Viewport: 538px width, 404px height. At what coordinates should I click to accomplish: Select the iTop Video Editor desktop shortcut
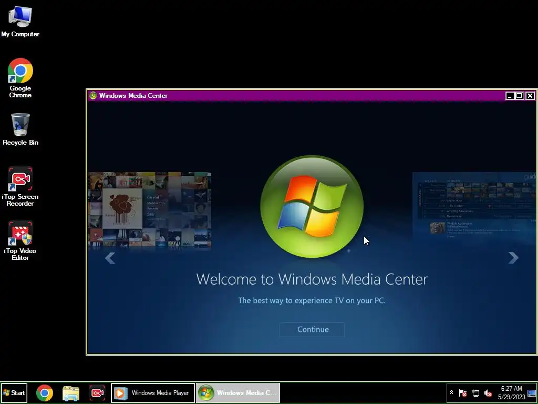[x=20, y=240]
